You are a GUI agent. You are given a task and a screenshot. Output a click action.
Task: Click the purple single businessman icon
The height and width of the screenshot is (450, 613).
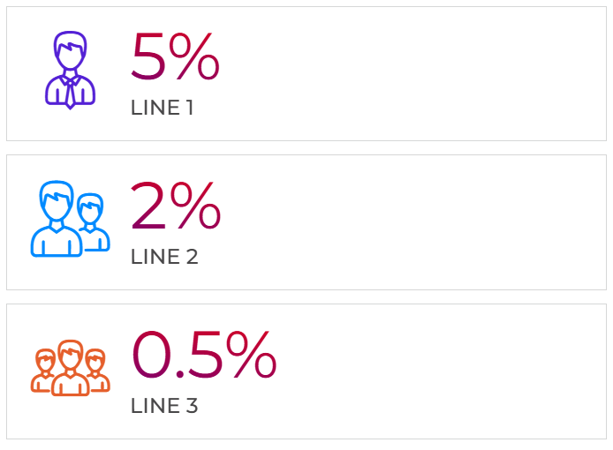(x=70, y=71)
